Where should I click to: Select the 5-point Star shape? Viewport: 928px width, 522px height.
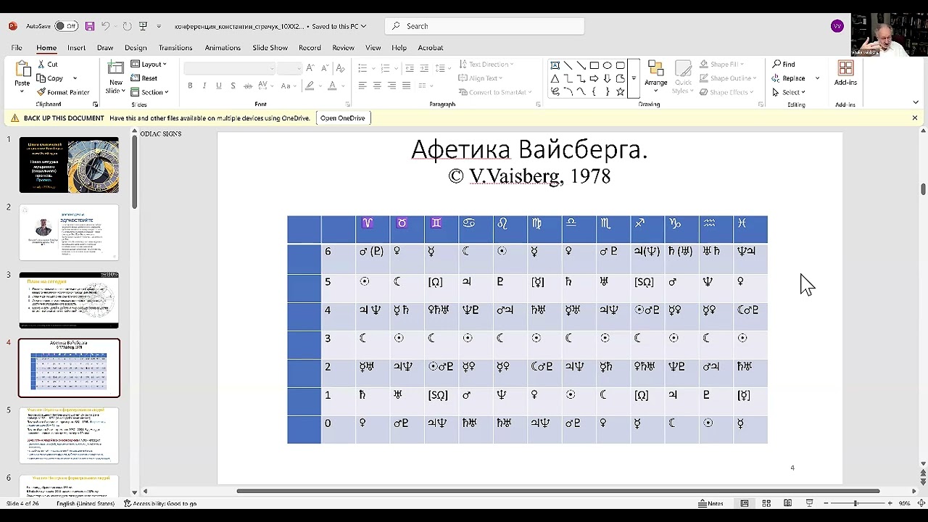tap(620, 92)
